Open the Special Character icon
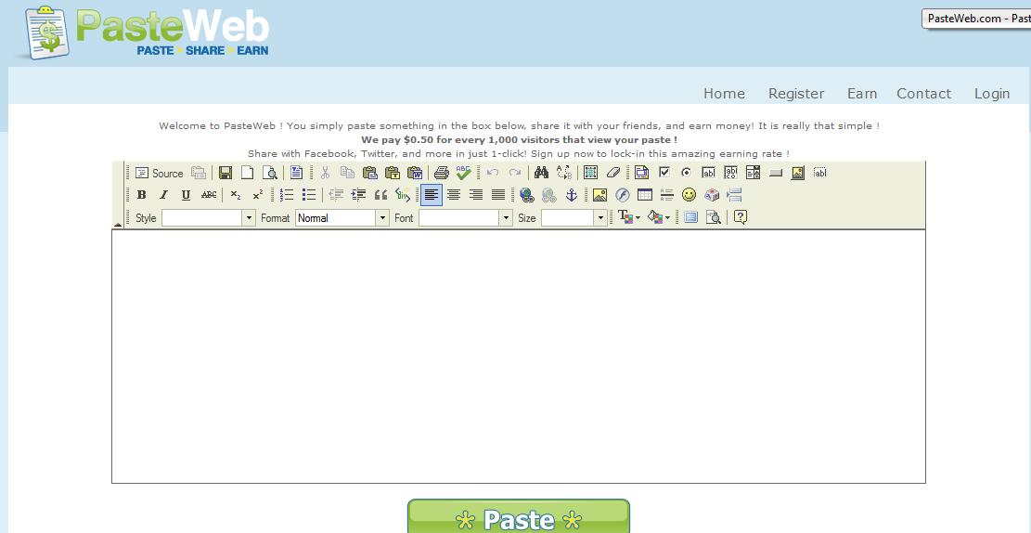Image resolution: width=1031 pixels, height=533 pixels. click(x=712, y=195)
